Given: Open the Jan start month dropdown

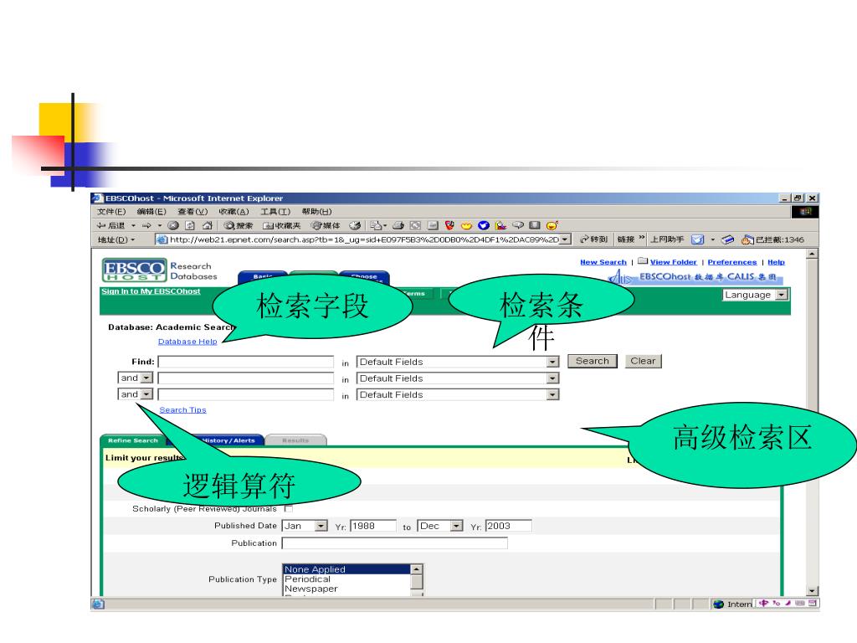Looking at the screenshot, I should click(x=305, y=526).
